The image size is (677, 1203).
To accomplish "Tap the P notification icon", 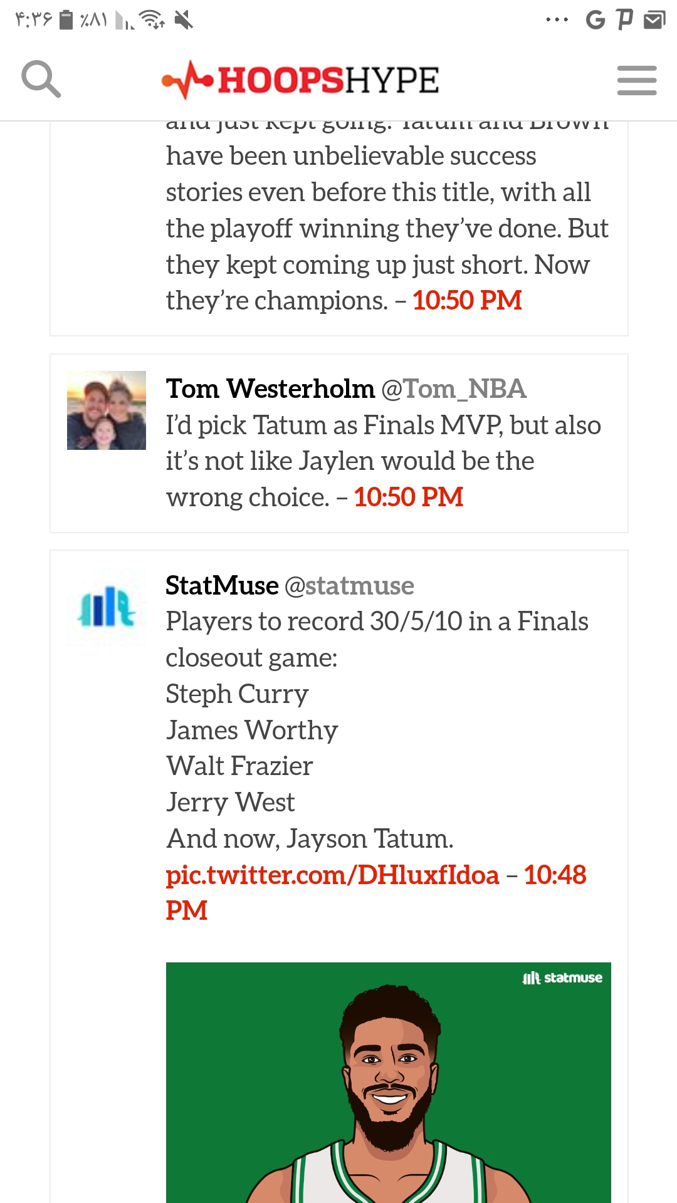I will [625, 19].
